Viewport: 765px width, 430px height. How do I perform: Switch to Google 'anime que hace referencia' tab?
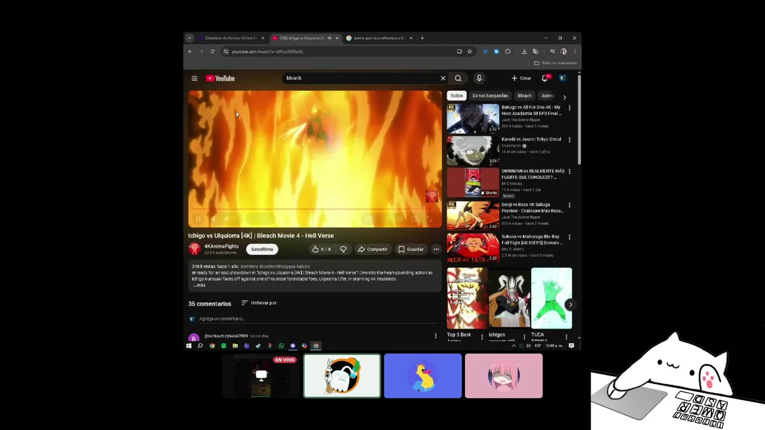coord(378,38)
